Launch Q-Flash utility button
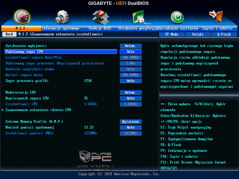Image resolution: width=239 pixels, height=179 pixels. [x=224, y=34]
